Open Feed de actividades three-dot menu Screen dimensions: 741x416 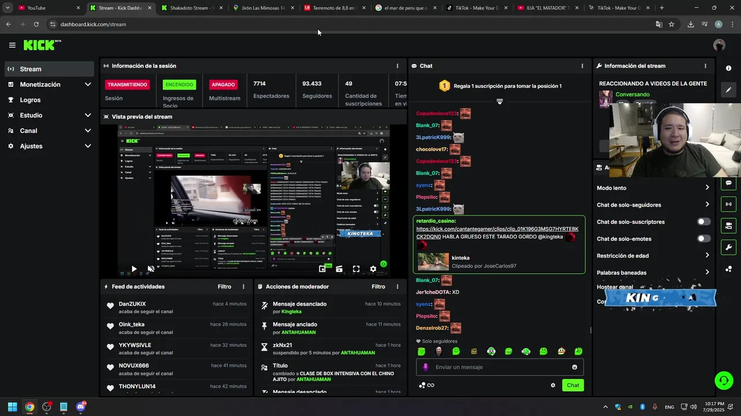tap(243, 287)
